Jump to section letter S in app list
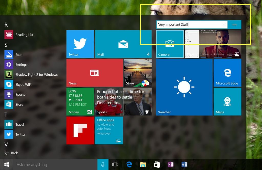262x170 pixels. pyautogui.click(x=6, y=45)
